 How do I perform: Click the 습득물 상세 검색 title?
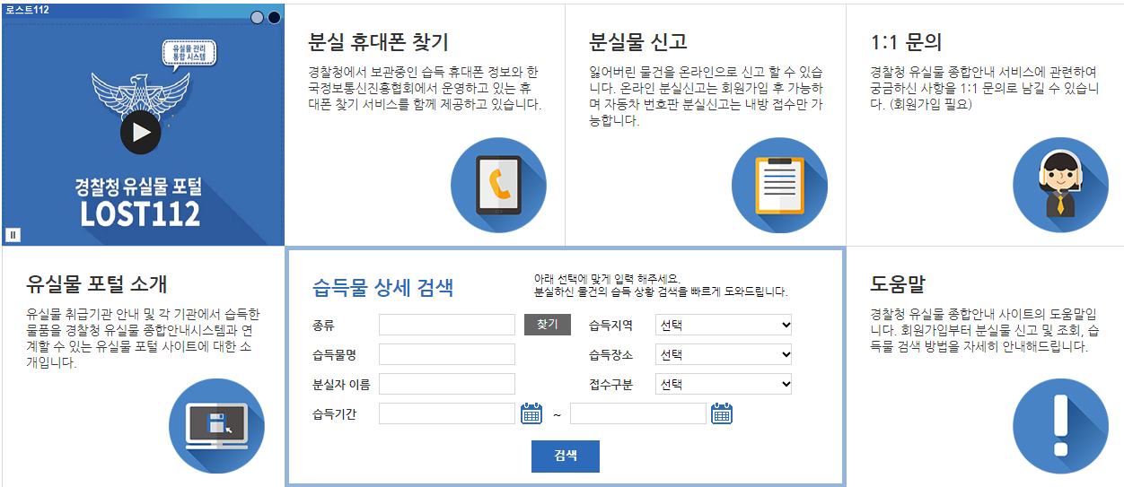[x=382, y=287]
